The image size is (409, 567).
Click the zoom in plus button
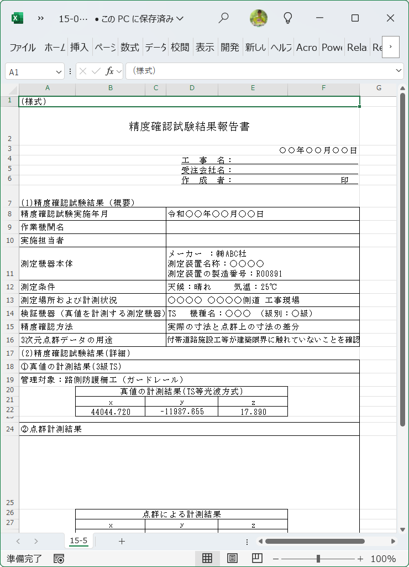pyautogui.click(x=360, y=559)
